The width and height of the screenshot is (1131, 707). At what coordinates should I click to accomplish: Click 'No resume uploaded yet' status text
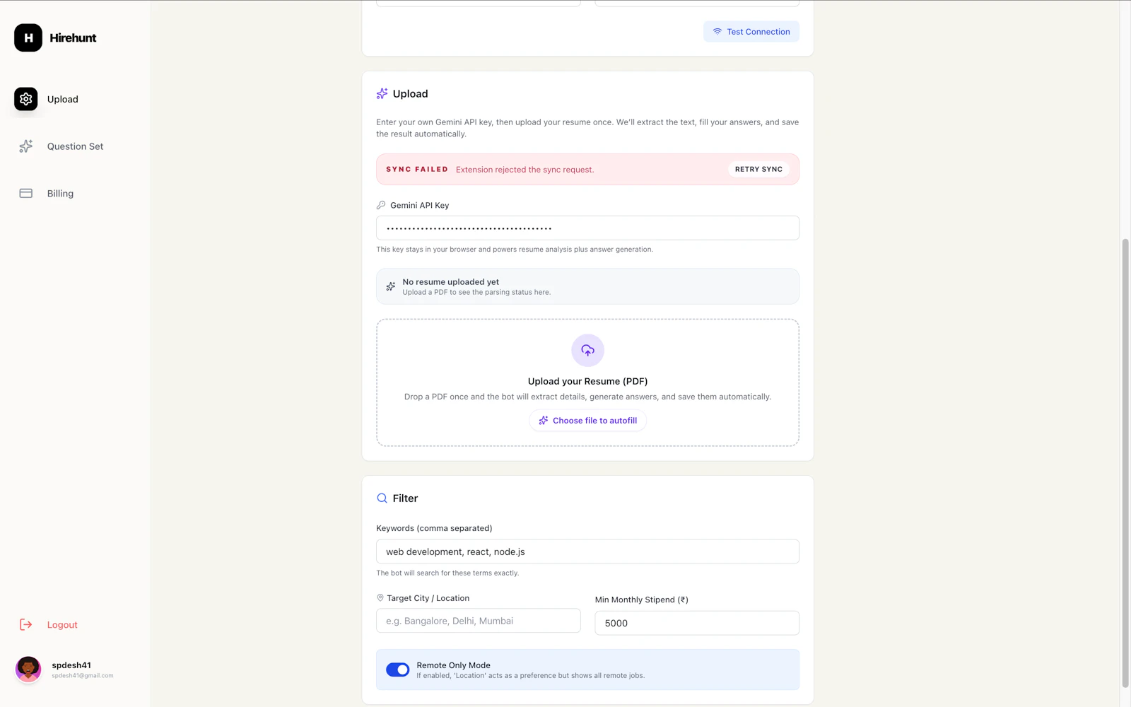point(451,281)
